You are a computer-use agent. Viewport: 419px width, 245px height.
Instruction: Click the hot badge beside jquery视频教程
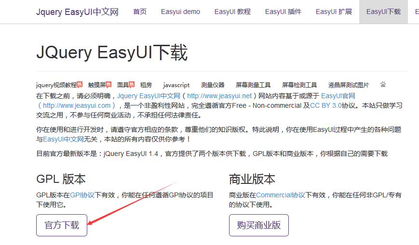80,84
